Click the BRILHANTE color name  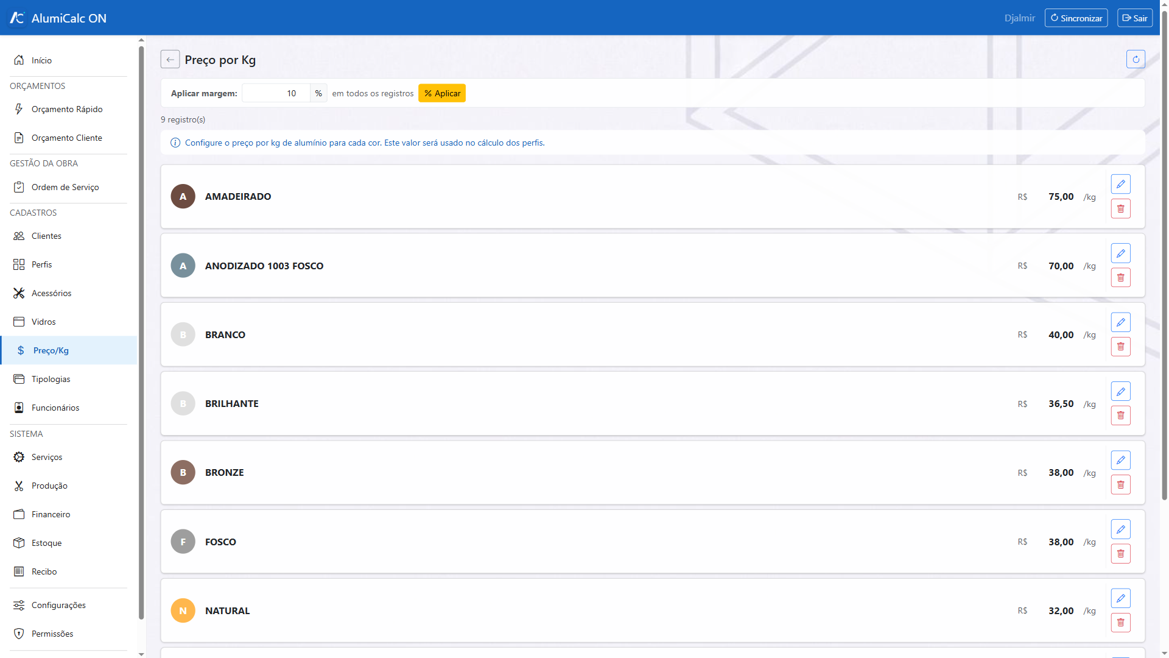tap(232, 403)
